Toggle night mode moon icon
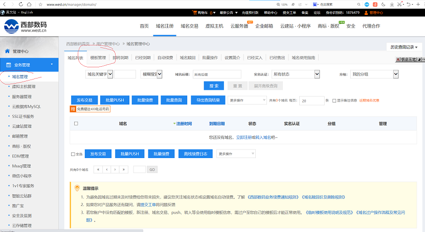The image size is (425, 232). 383,4
